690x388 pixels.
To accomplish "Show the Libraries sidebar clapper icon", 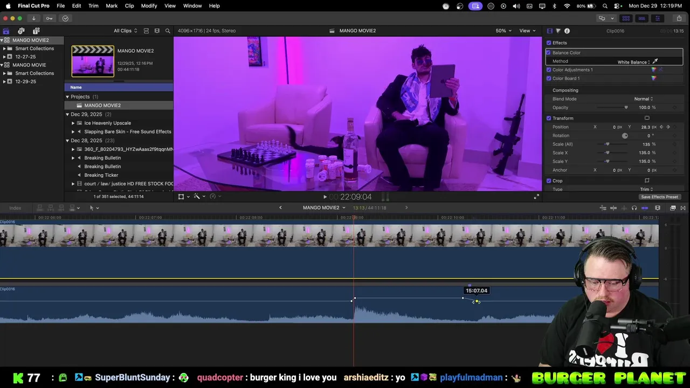I will tap(6, 31).
